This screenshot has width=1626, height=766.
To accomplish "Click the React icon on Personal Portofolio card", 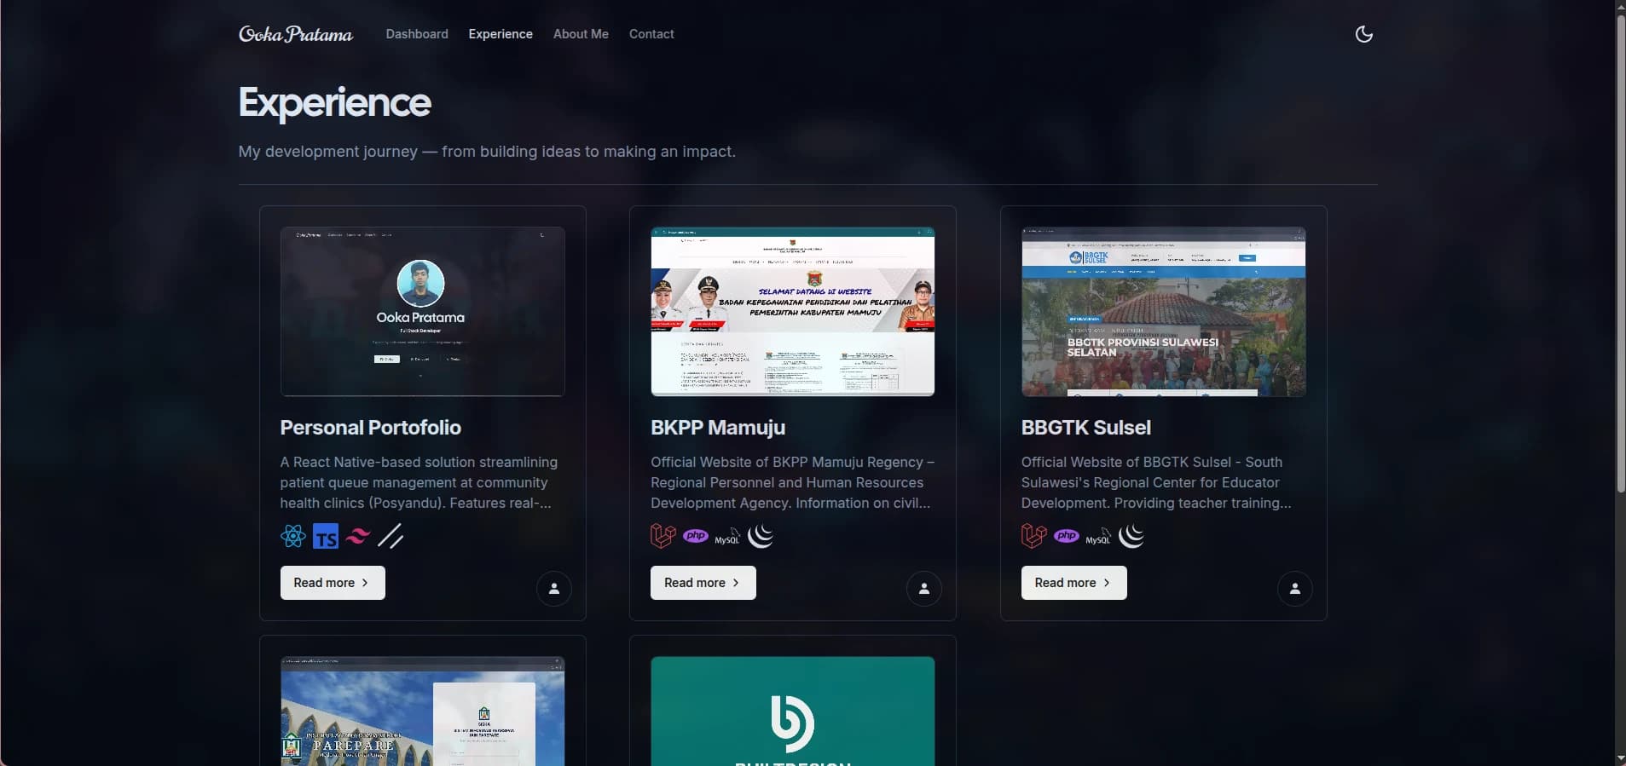I will point(292,536).
